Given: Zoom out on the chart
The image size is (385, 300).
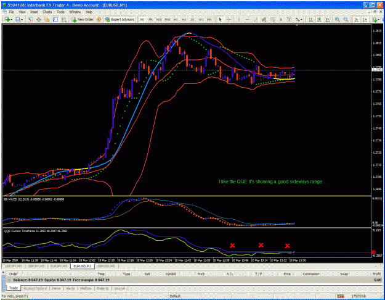Looking at the screenshot, I should coord(346,19).
